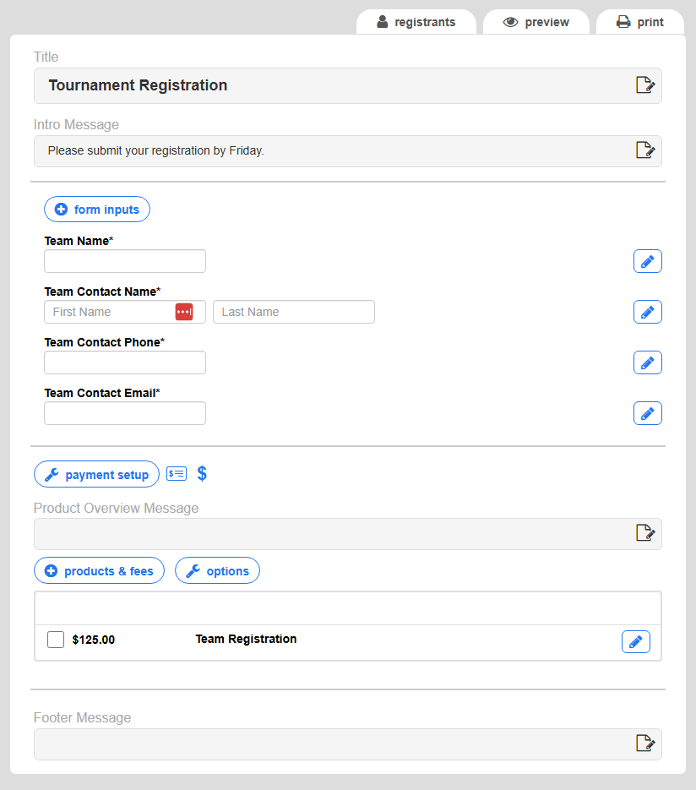This screenshot has height=790, width=696.
Task: Open the print tab
Action: [639, 22]
